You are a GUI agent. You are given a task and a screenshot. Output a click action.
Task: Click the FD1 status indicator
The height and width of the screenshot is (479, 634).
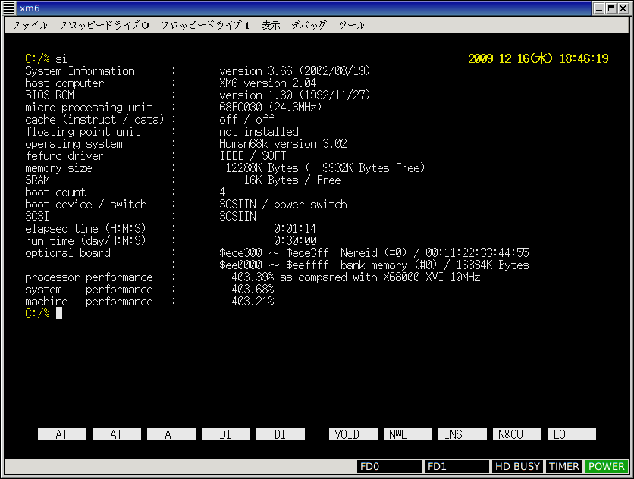[x=457, y=466]
